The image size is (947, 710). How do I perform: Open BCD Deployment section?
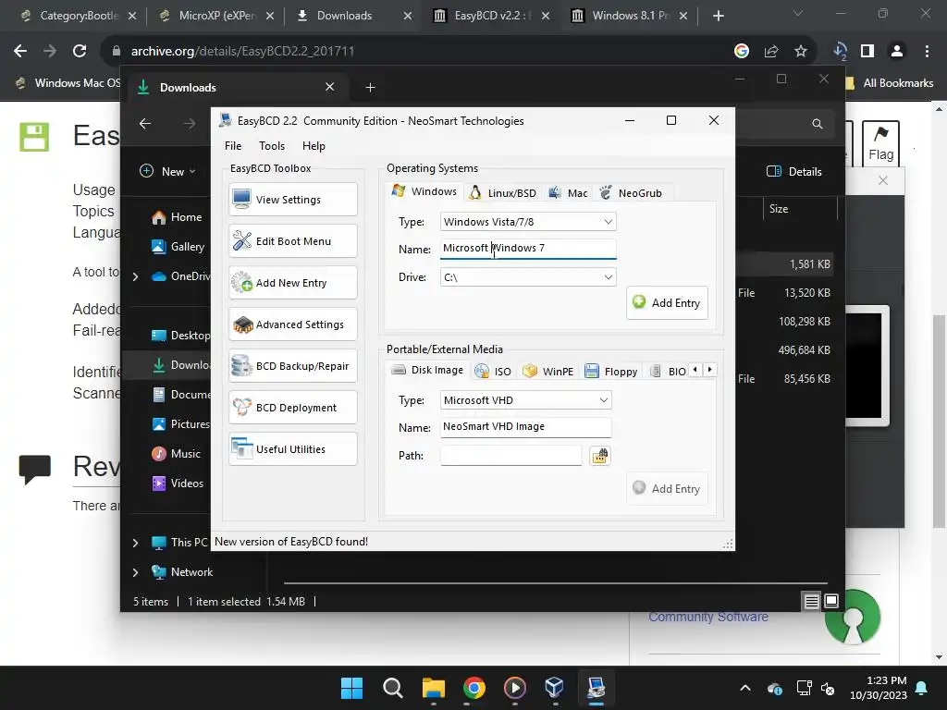[293, 408]
